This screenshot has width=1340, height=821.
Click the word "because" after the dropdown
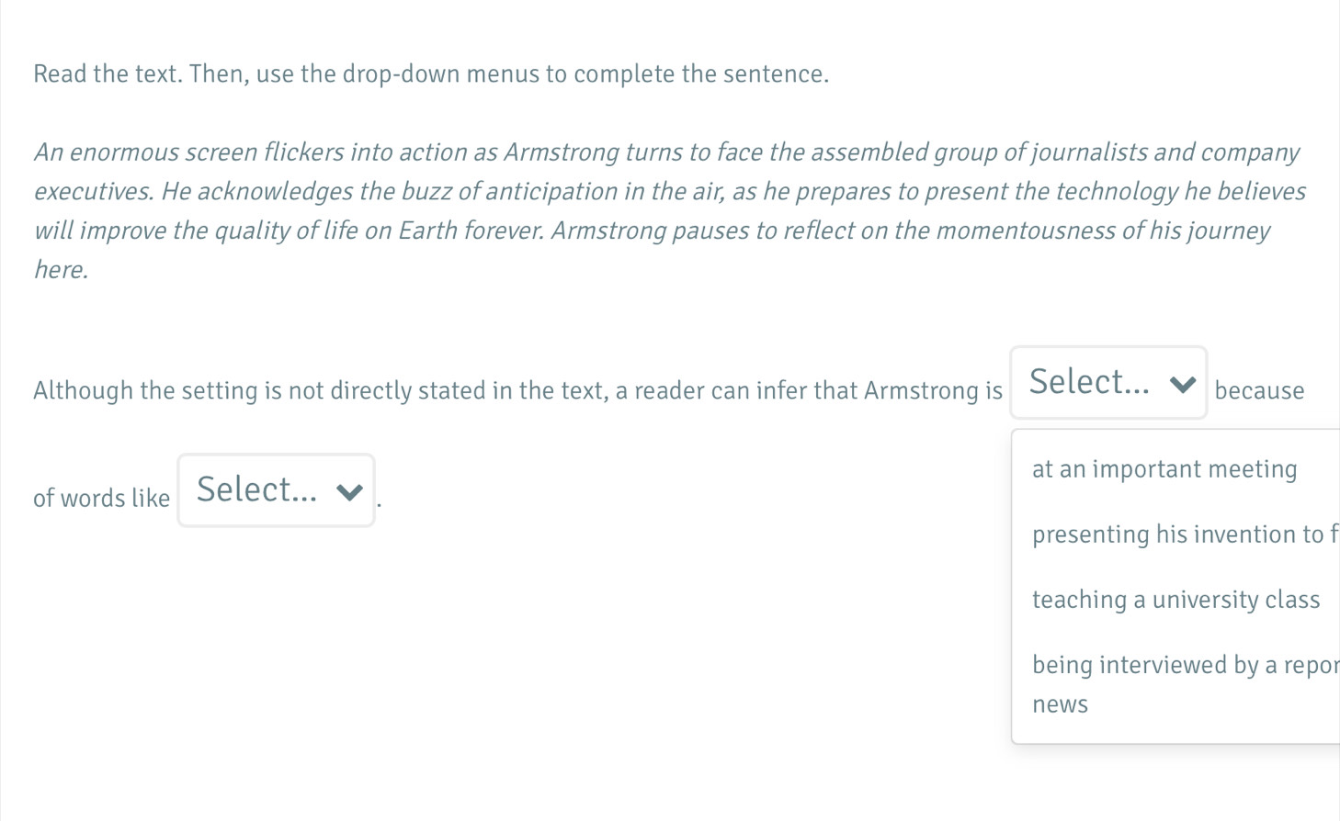(x=1259, y=391)
